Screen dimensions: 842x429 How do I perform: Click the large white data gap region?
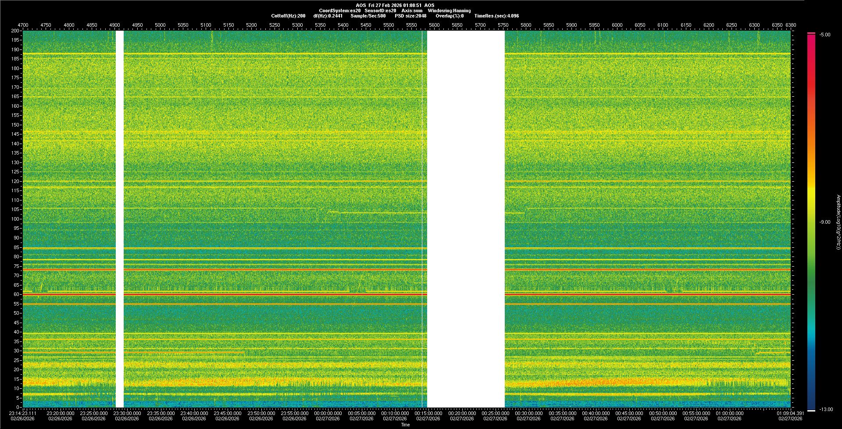466,219
